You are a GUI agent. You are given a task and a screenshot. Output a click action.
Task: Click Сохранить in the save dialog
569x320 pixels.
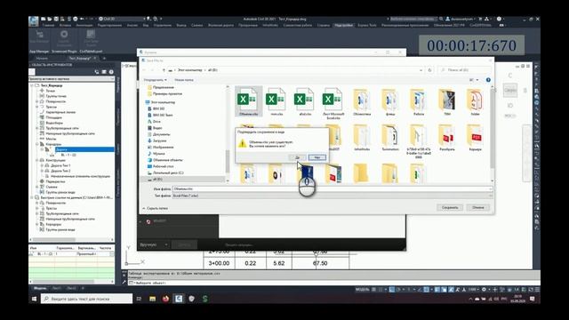coord(450,207)
